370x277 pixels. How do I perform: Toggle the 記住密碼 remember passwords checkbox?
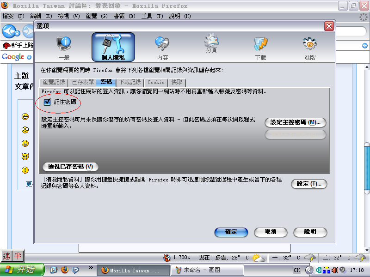[x=47, y=102]
